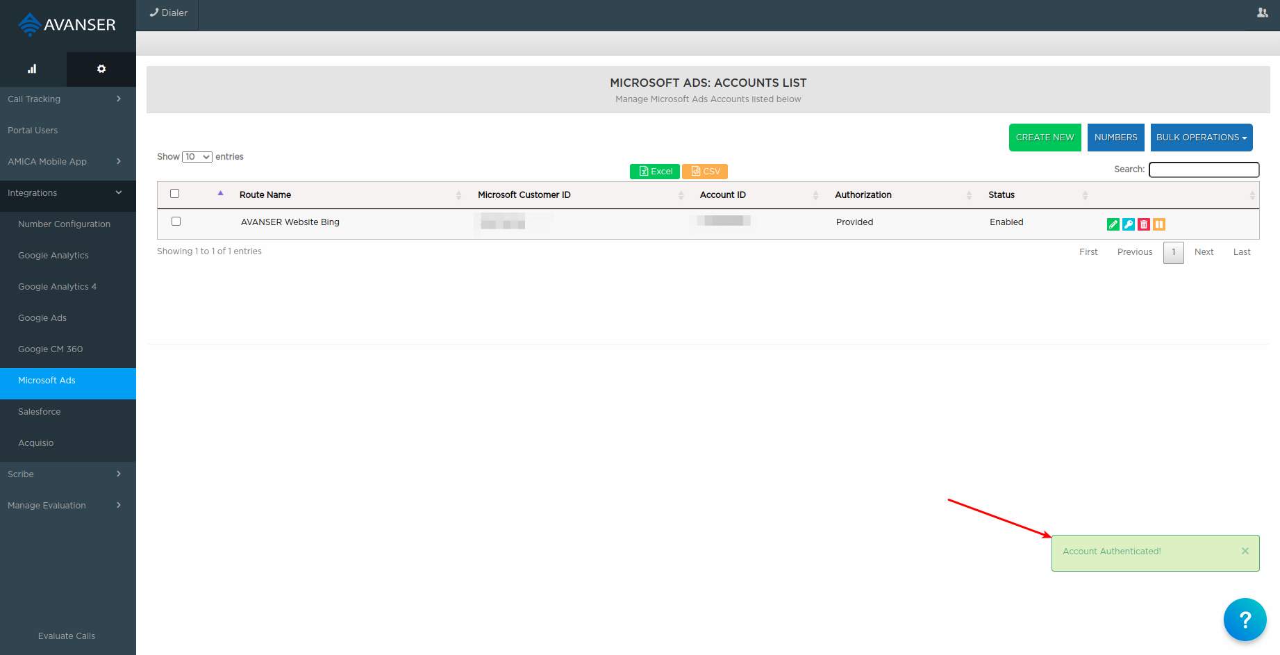Screen dimensions: 1280x655
Task: Dismiss the Account Authenticated notification
Action: 1245,551
